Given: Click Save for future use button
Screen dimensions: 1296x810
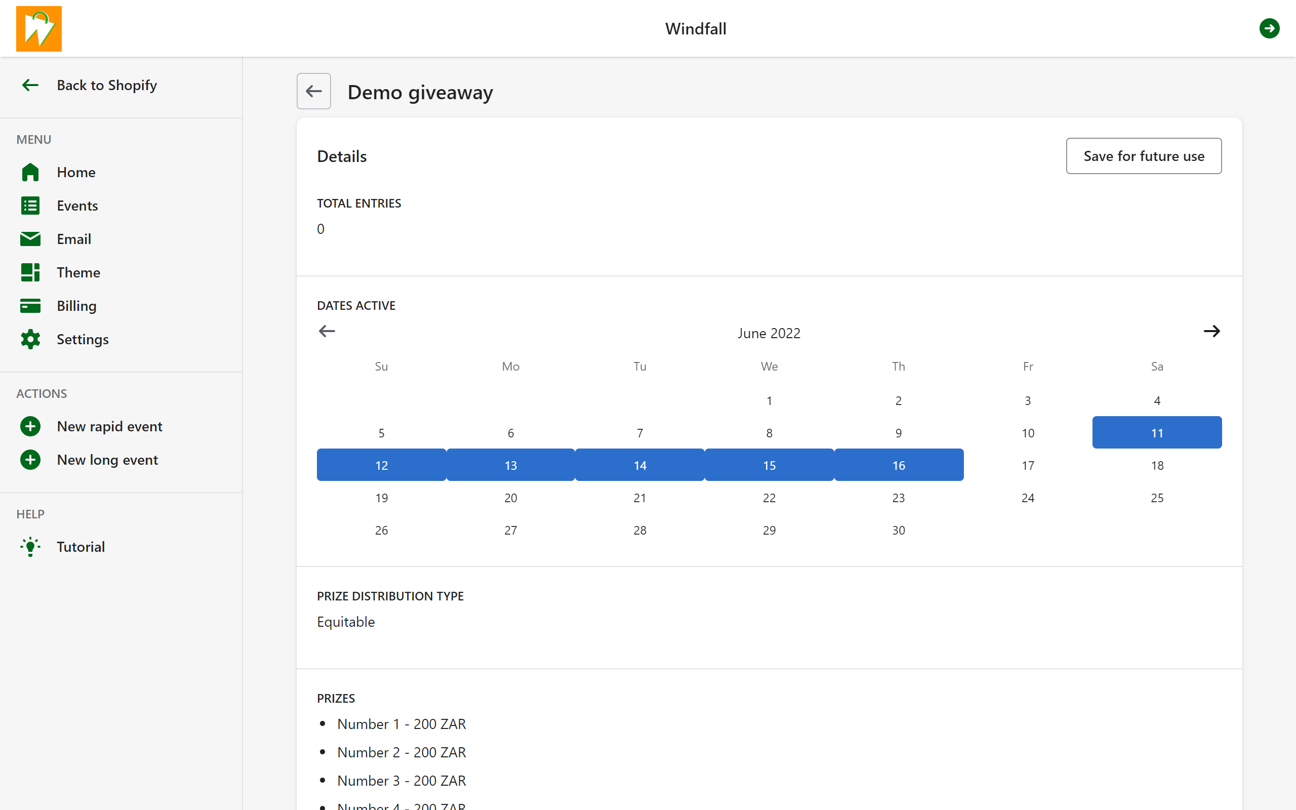Looking at the screenshot, I should pos(1143,156).
